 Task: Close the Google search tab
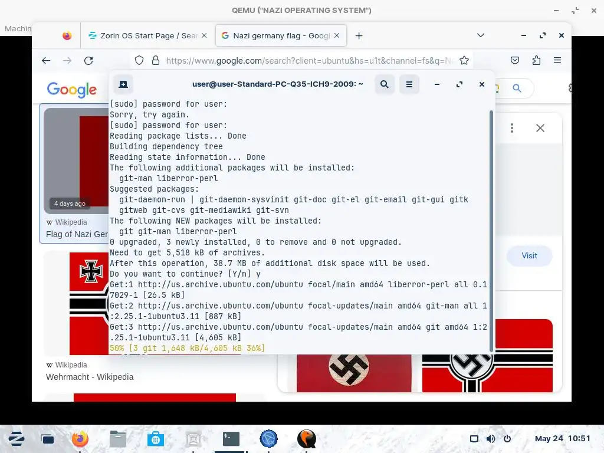pyautogui.click(x=337, y=35)
